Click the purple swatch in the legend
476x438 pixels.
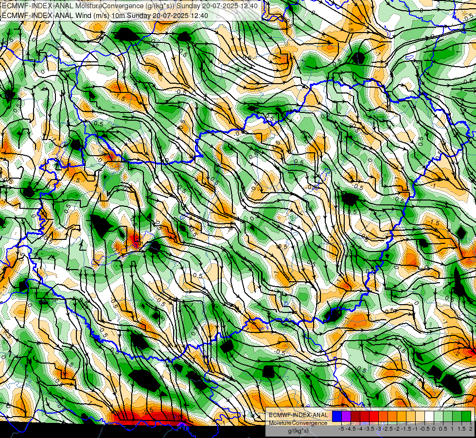click(346, 417)
